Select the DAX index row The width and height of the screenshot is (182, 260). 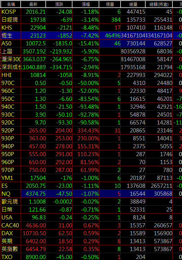(91, 233)
